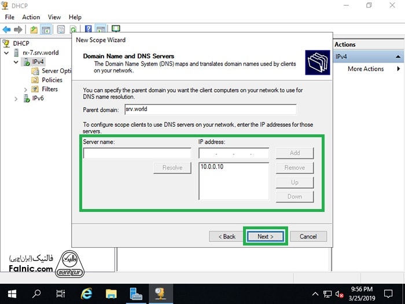The image size is (405, 304).
Task: Click the Refresh toolbar icon
Action: point(73,29)
